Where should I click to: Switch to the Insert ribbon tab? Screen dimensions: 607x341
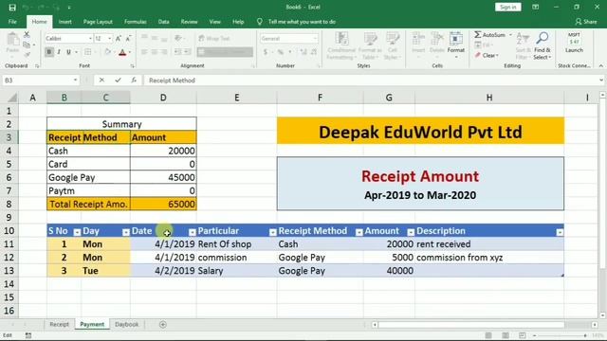click(65, 22)
